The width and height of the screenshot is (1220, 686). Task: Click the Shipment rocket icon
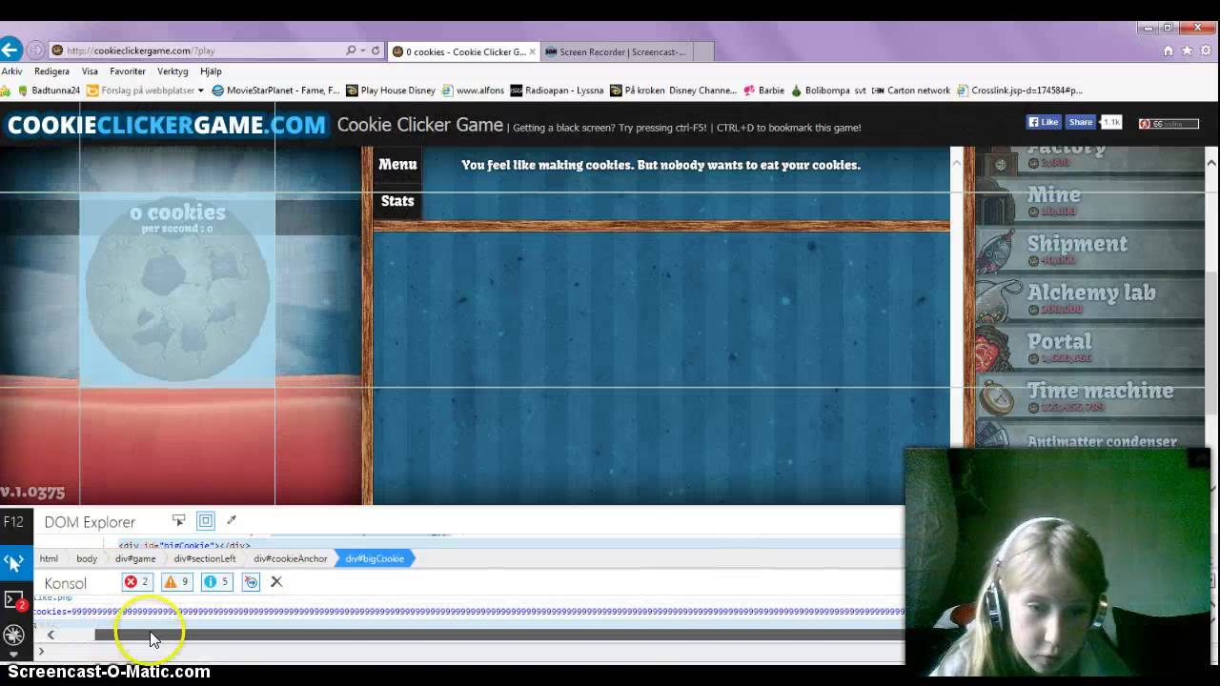997,251
